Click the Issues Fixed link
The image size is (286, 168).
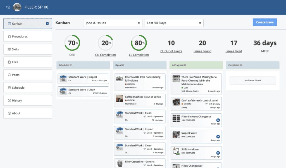(233, 51)
